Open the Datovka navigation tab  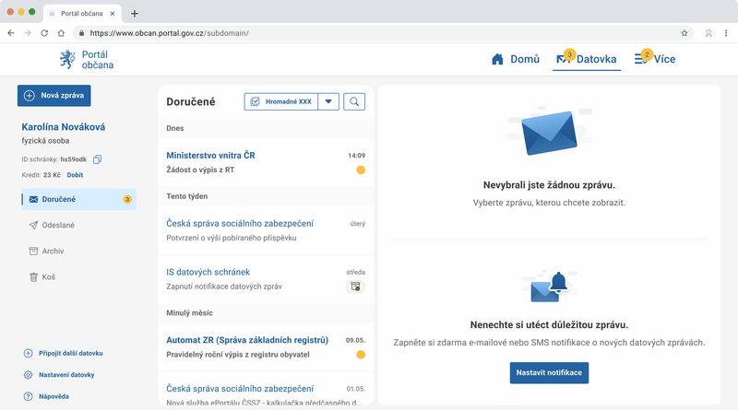[x=587, y=59]
